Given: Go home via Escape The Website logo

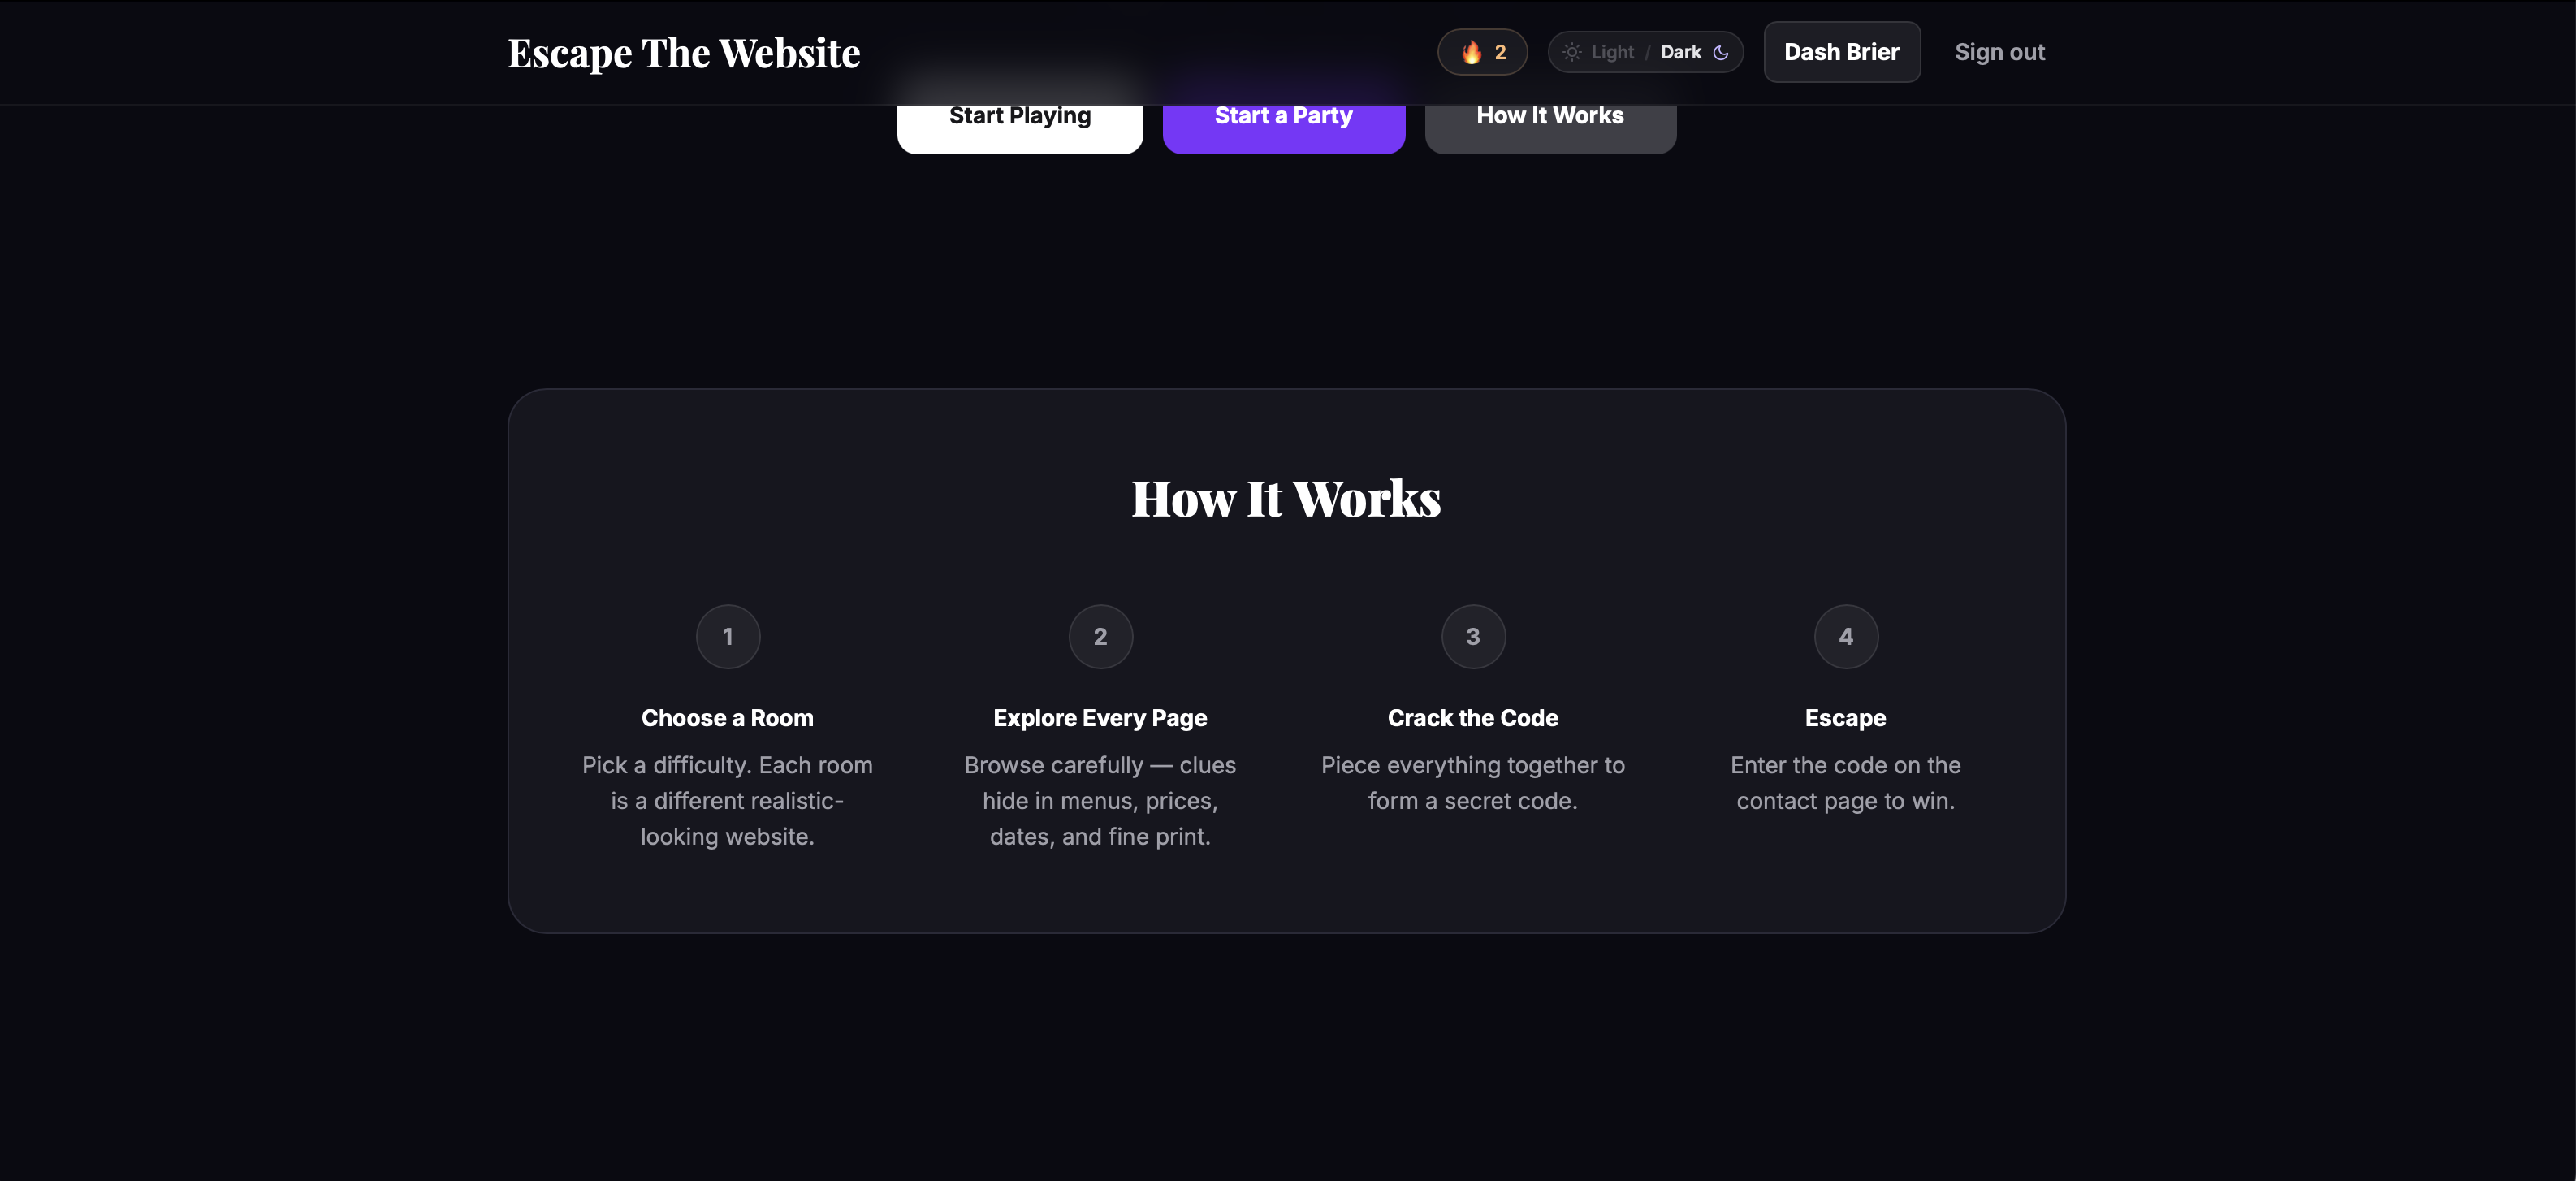Looking at the screenshot, I should point(684,53).
